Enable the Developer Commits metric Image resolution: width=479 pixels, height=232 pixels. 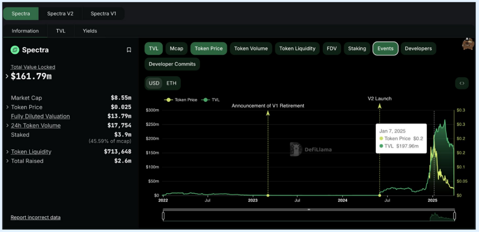click(172, 64)
